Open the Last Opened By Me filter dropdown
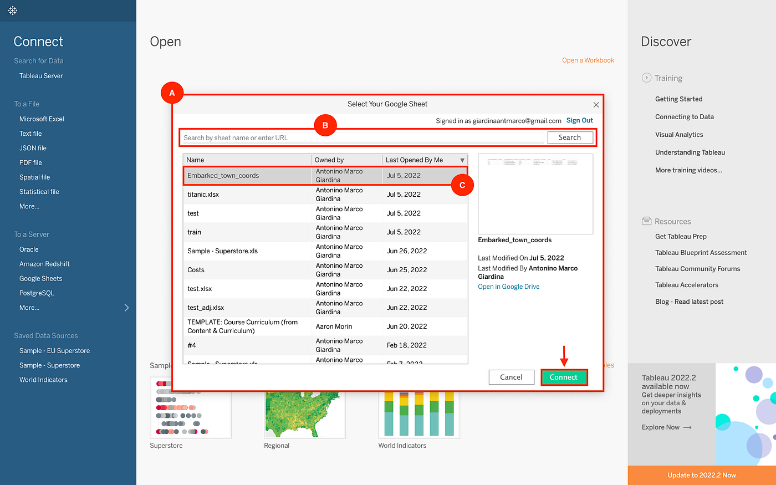Screen dimensions: 776x485 [463, 160]
